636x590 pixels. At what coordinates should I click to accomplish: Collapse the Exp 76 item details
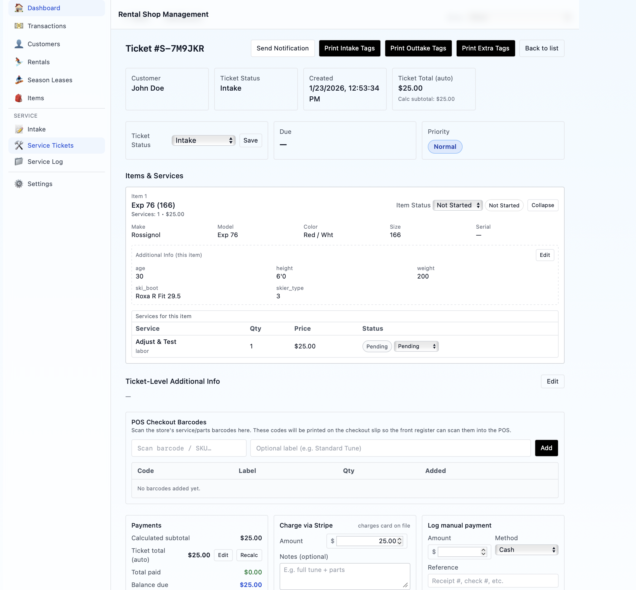(542, 205)
